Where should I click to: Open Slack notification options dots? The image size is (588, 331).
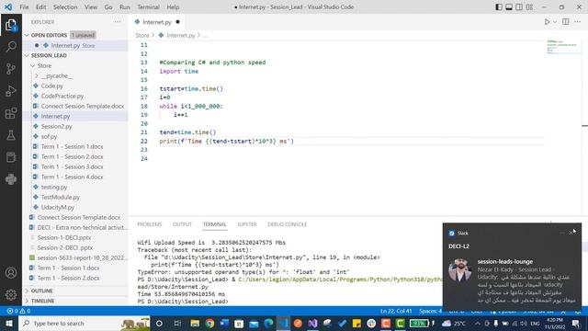561,233
